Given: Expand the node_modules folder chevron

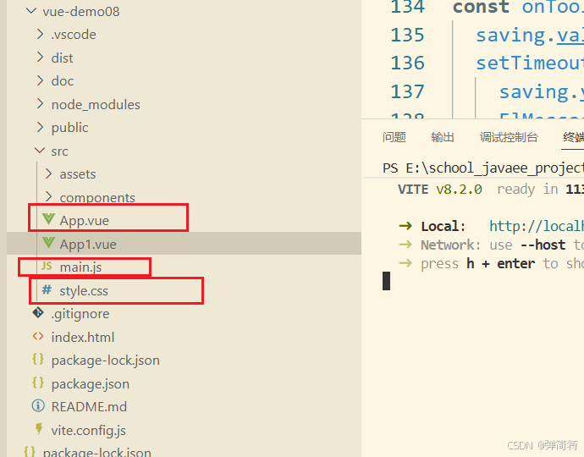Looking at the screenshot, I should [40, 104].
